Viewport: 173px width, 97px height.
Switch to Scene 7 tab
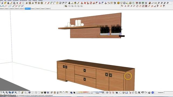[x=7, y=8]
